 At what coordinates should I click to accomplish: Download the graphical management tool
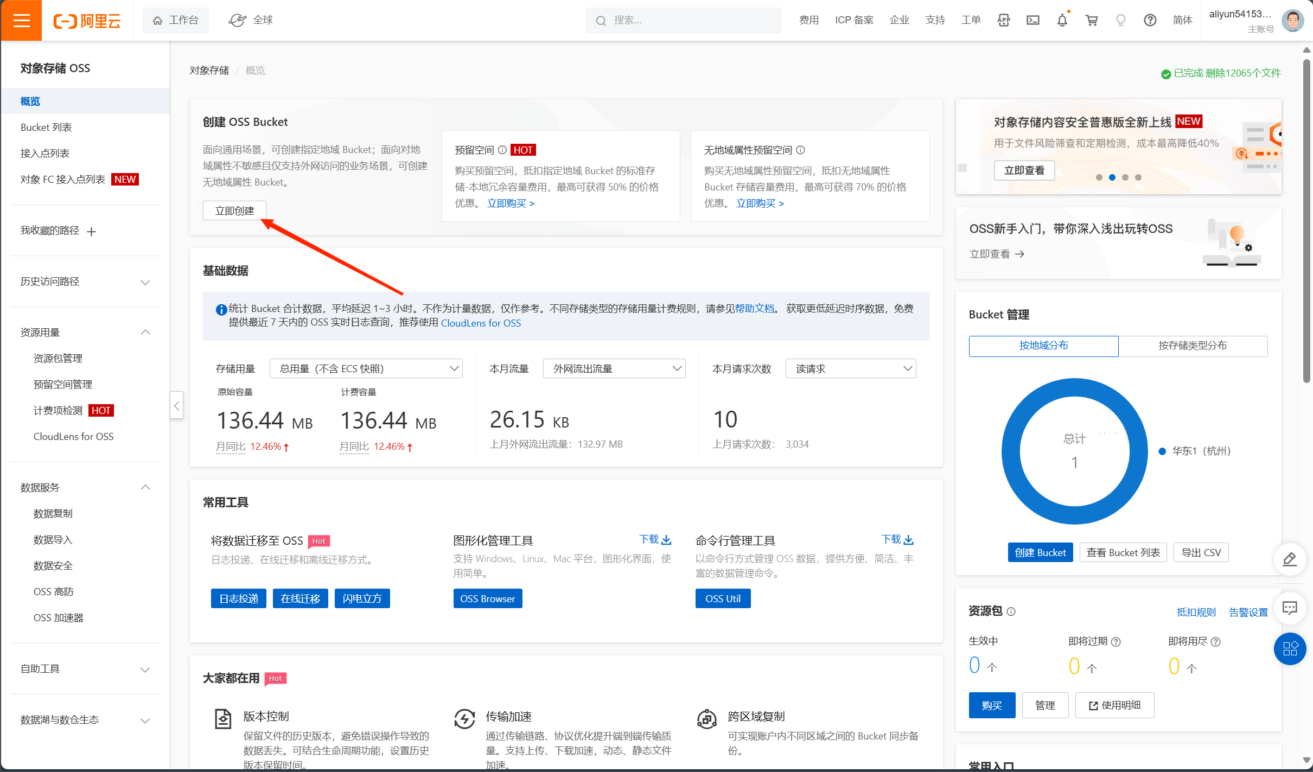point(655,539)
